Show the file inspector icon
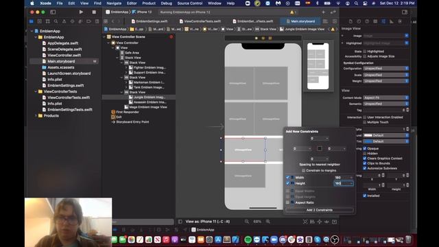Viewport: 439px width, 247px height. (351, 21)
